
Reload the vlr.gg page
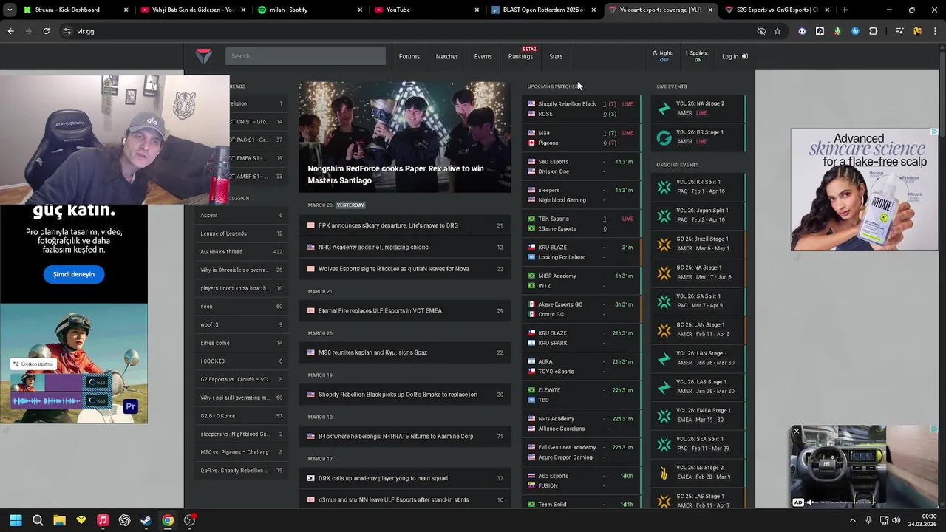(x=46, y=31)
